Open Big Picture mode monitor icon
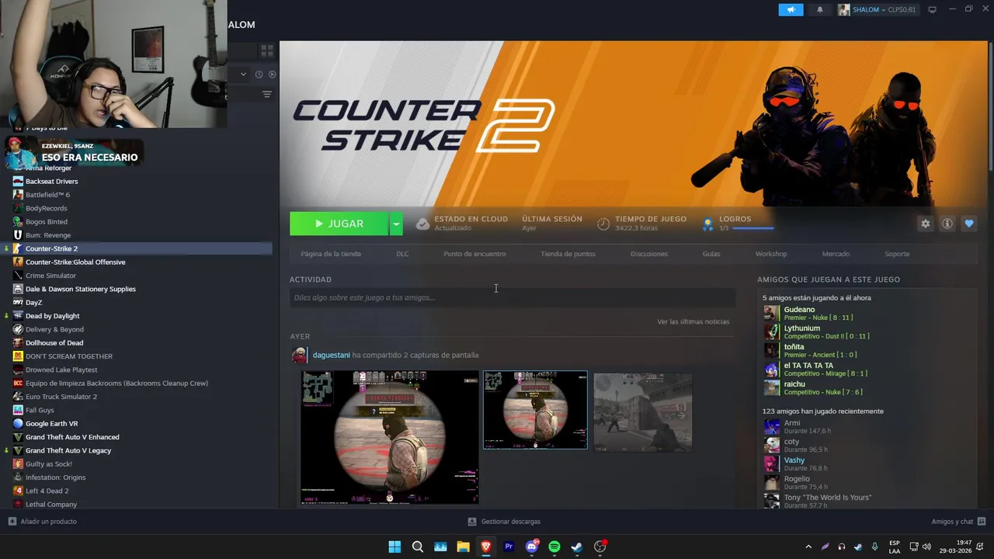 [932, 9]
